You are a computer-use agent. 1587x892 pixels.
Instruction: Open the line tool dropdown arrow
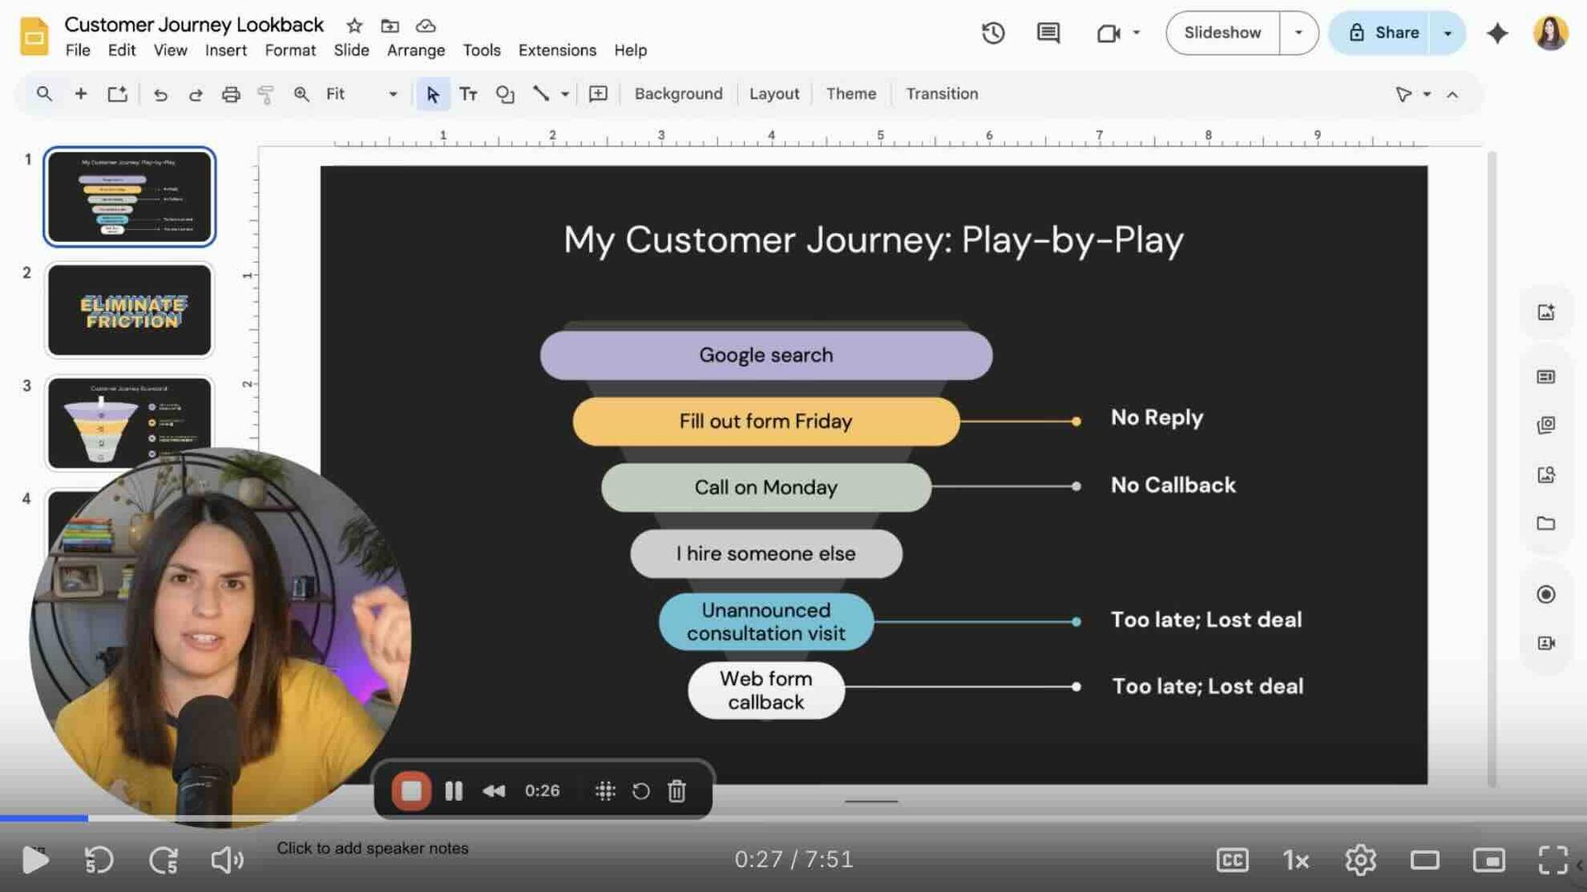click(x=565, y=94)
